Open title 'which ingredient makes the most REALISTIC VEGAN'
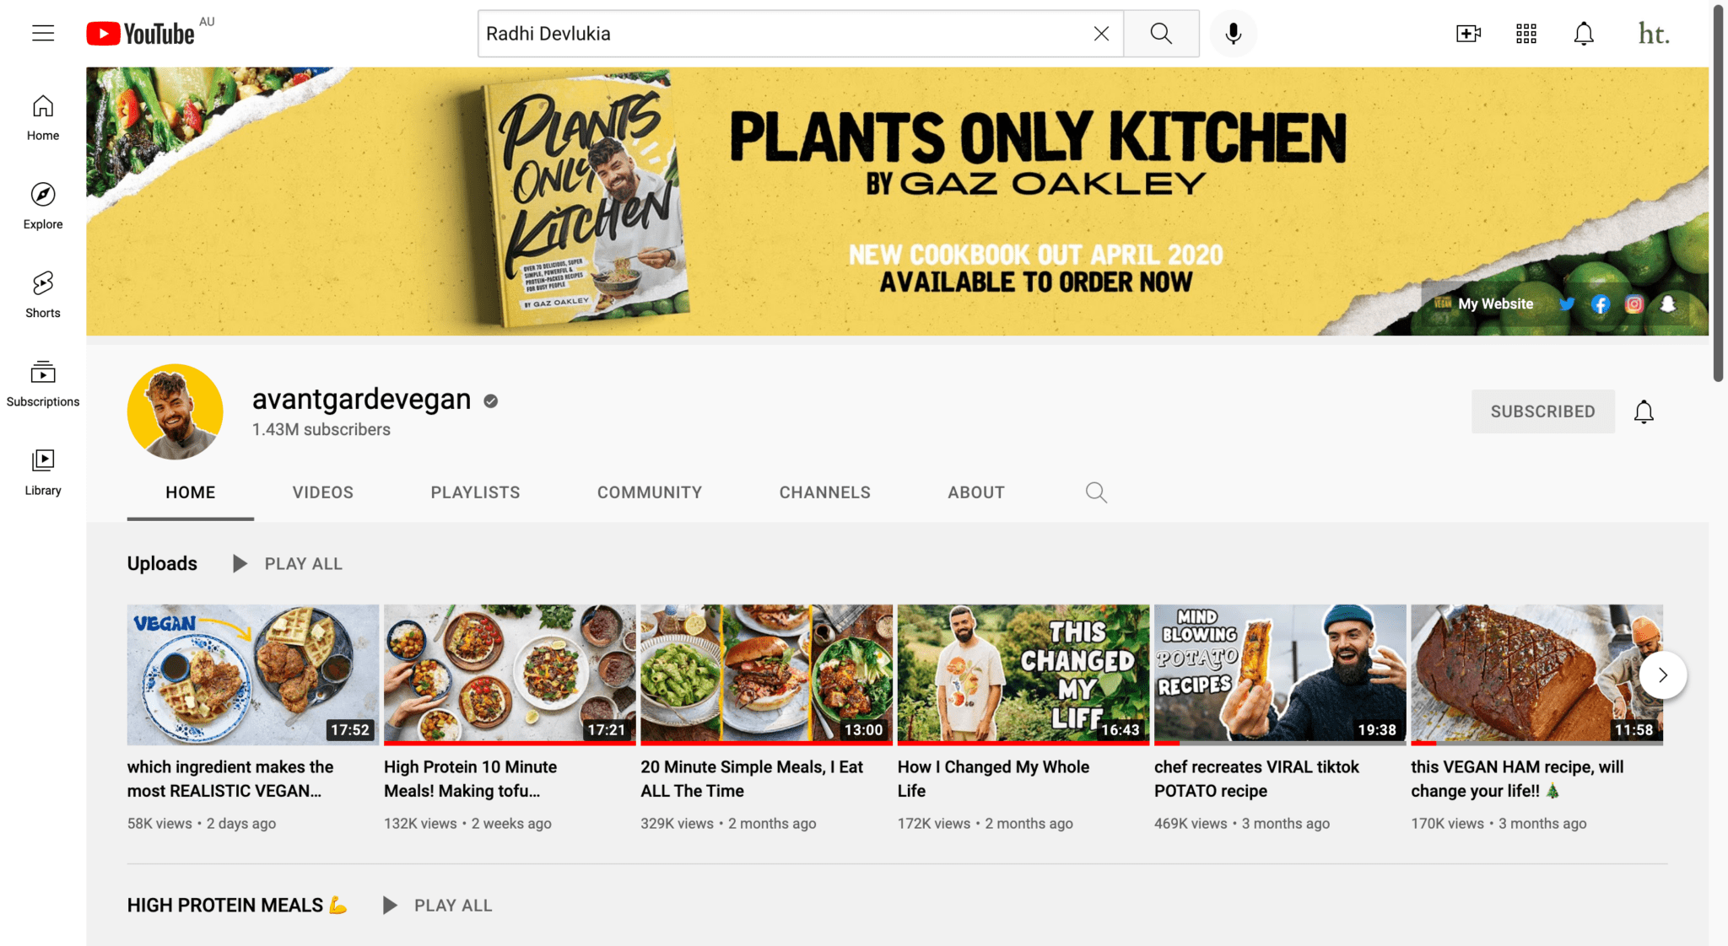The height and width of the screenshot is (946, 1728). (230, 779)
